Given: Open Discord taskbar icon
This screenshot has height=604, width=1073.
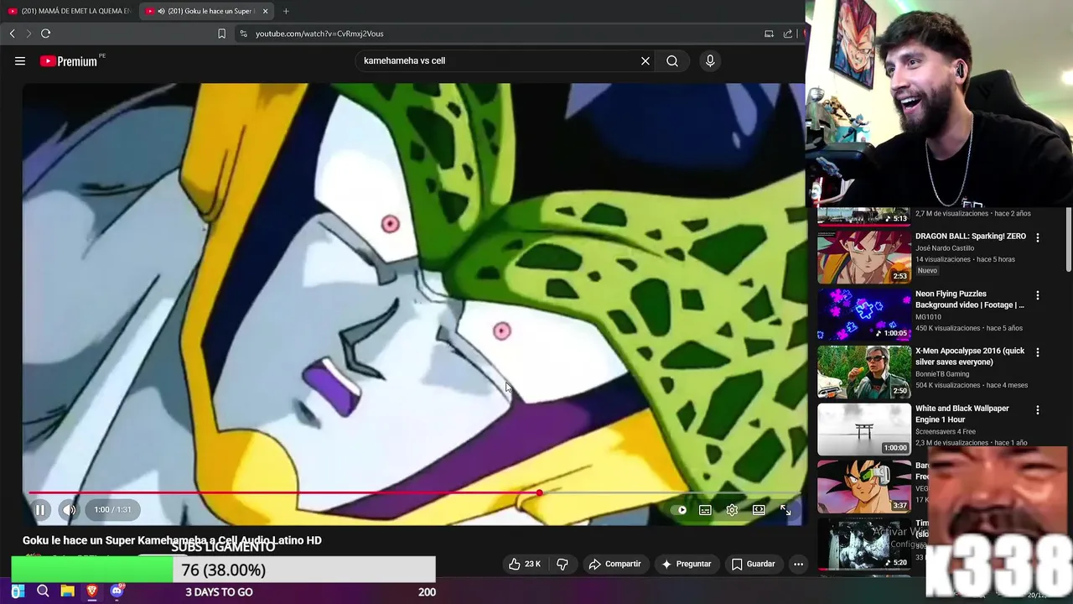Looking at the screenshot, I should point(117,591).
